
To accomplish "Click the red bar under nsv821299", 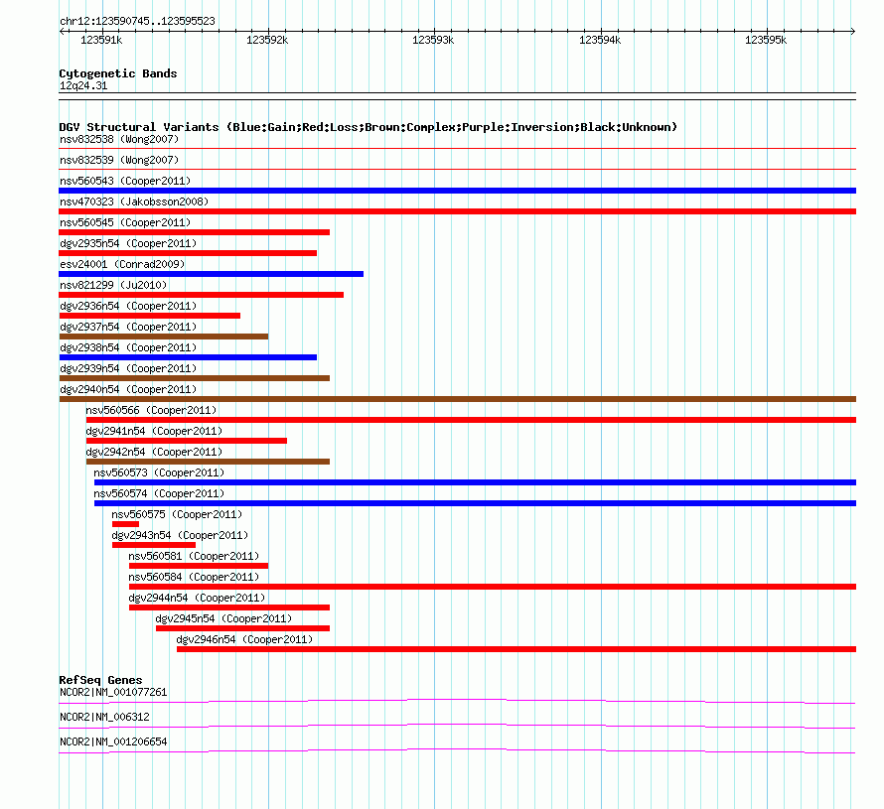I will tap(202, 295).
